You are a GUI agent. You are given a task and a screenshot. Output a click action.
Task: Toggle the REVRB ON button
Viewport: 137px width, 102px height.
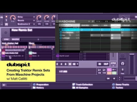pos(47,24)
